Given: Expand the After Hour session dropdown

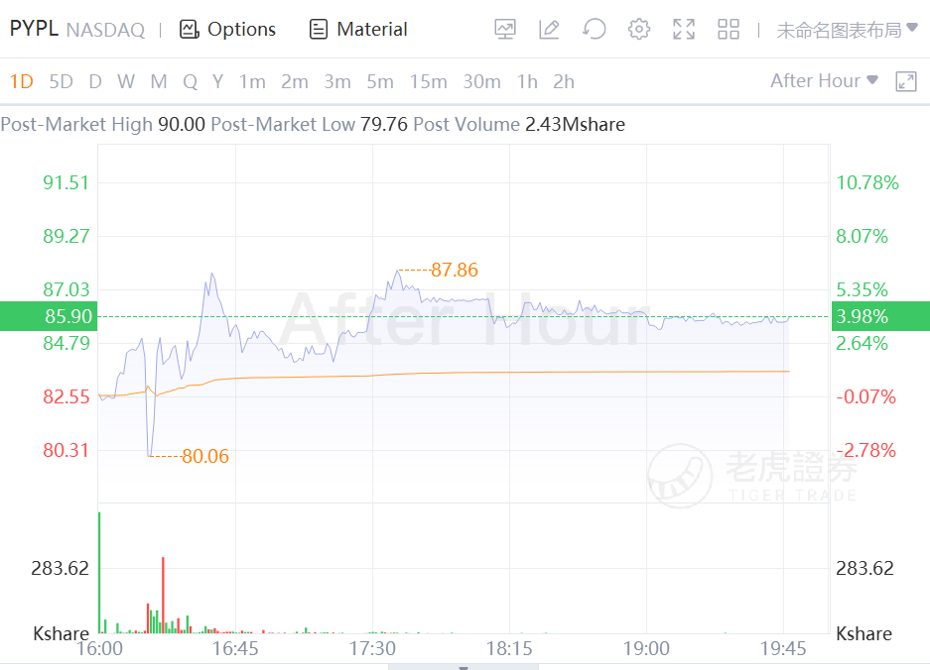Looking at the screenshot, I should click(824, 81).
